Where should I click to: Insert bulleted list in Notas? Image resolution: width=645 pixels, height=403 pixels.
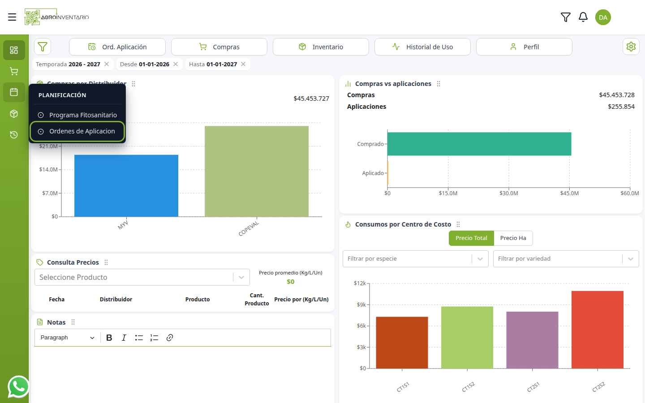[139, 338]
